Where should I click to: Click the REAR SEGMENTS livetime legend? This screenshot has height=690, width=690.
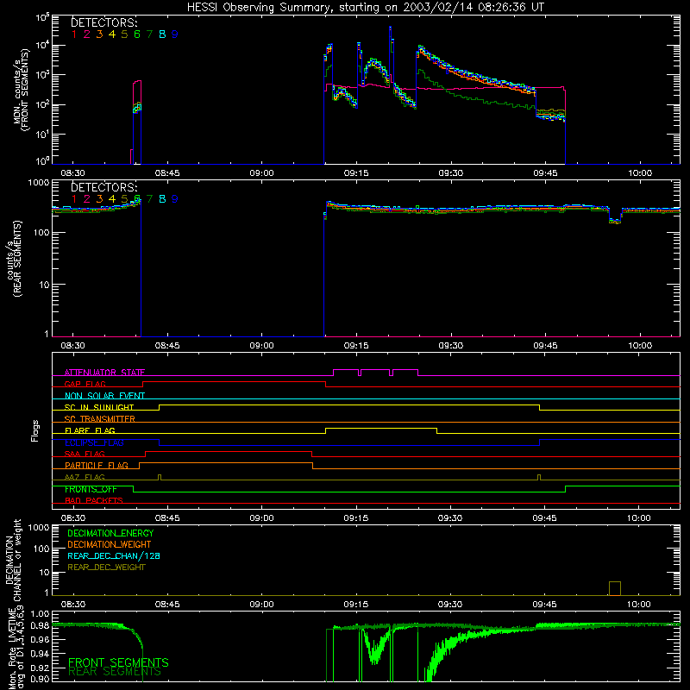115,672
